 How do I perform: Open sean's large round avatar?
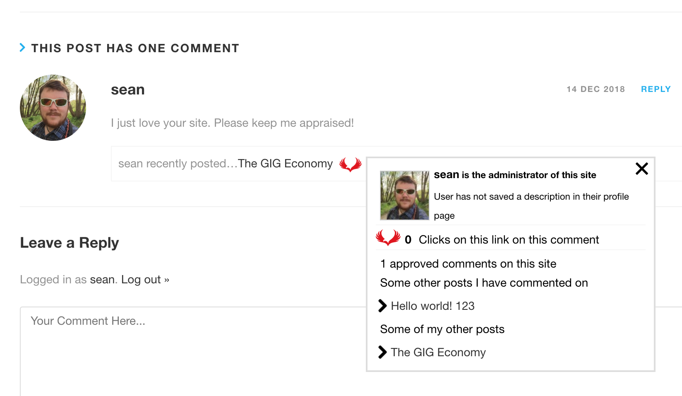[x=53, y=108]
